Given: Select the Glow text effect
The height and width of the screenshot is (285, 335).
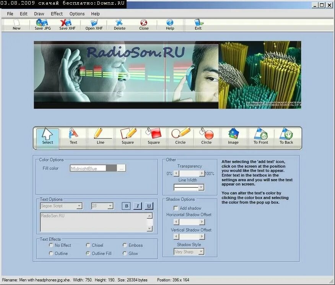Looking at the screenshot, I should 125,253.
